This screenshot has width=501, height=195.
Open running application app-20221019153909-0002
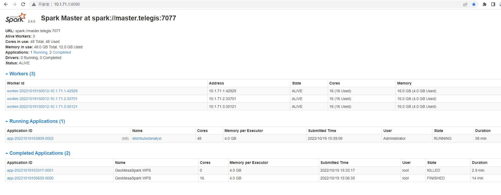30,138
